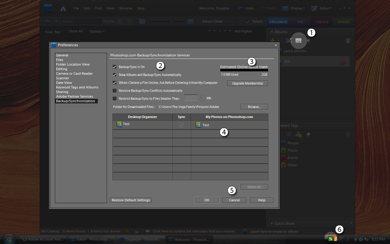Select Camera or Card Reader preference category
The image size is (390, 244).
click(74, 74)
